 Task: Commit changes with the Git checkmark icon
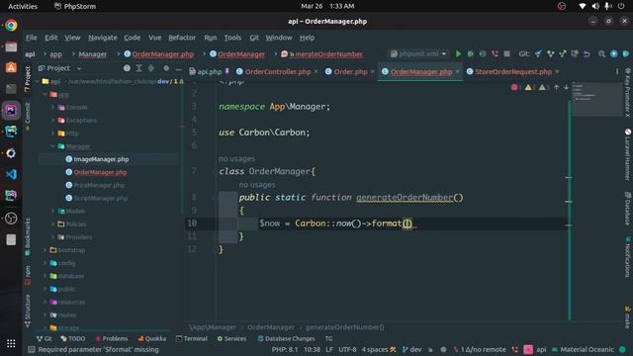click(550, 53)
